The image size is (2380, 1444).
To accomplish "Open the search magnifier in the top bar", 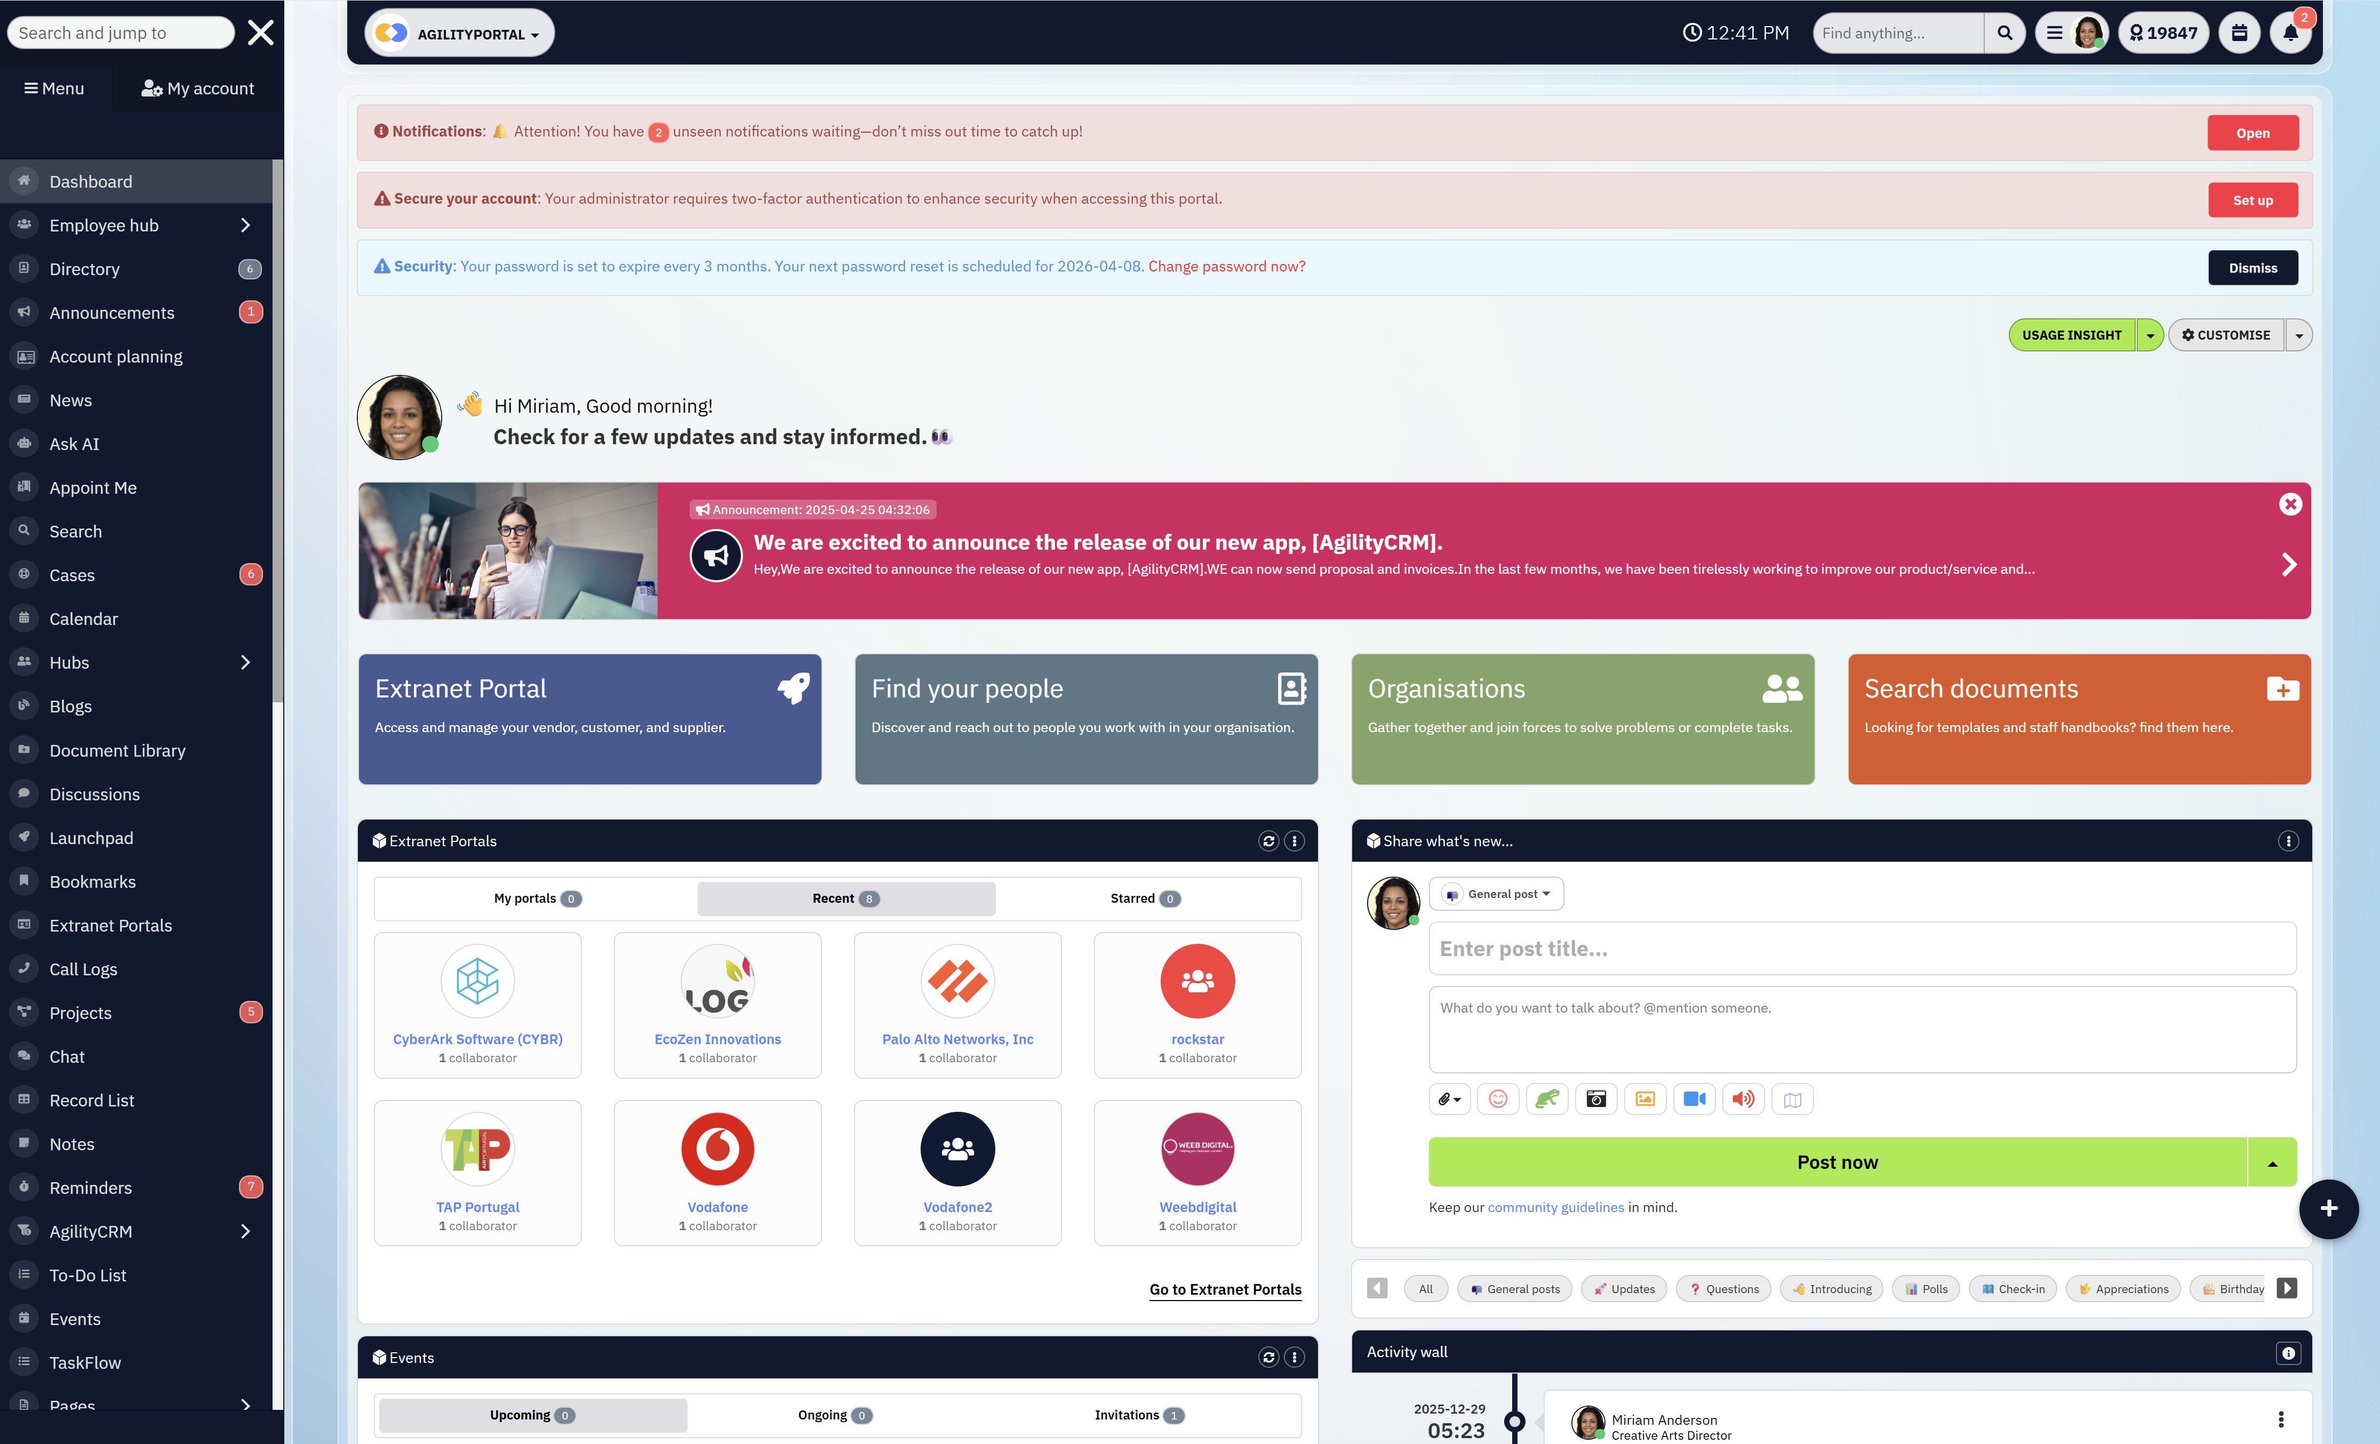I will 2004,32.
